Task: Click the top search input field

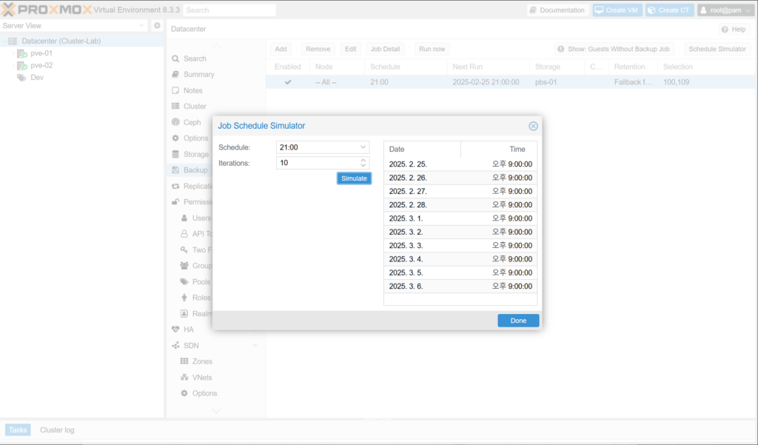Action: pyautogui.click(x=229, y=10)
